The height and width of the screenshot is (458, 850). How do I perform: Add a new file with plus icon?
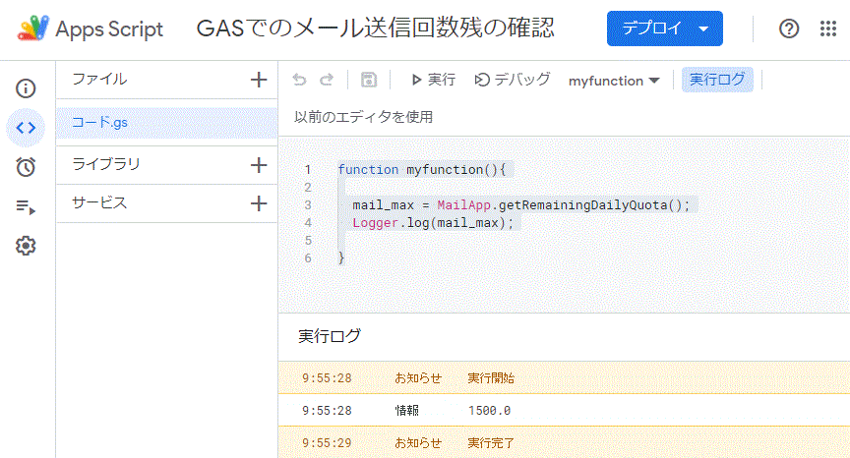tap(259, 80)
